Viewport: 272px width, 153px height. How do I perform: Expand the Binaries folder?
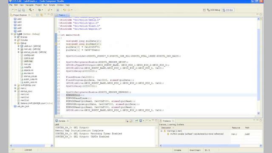click(15, 37)
